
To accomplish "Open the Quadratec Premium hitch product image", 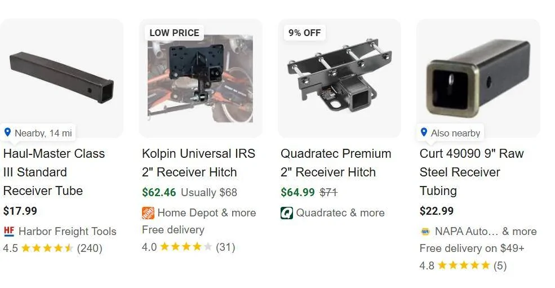I will (x=339, y=79).
